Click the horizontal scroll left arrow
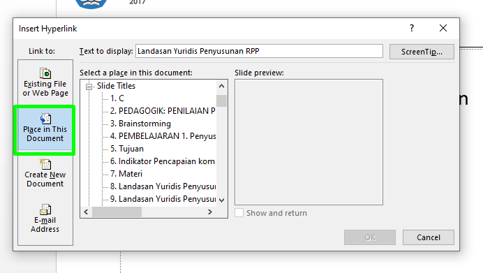 tap(86, 212)
